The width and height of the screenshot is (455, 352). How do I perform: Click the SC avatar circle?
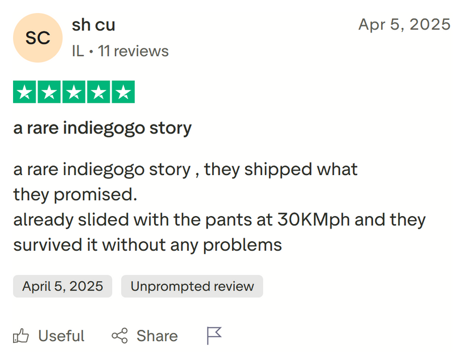point(38,38)
